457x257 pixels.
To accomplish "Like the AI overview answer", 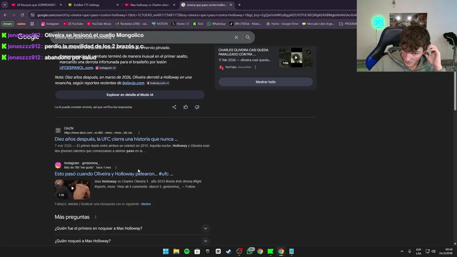I will click(x=186, y=107).
